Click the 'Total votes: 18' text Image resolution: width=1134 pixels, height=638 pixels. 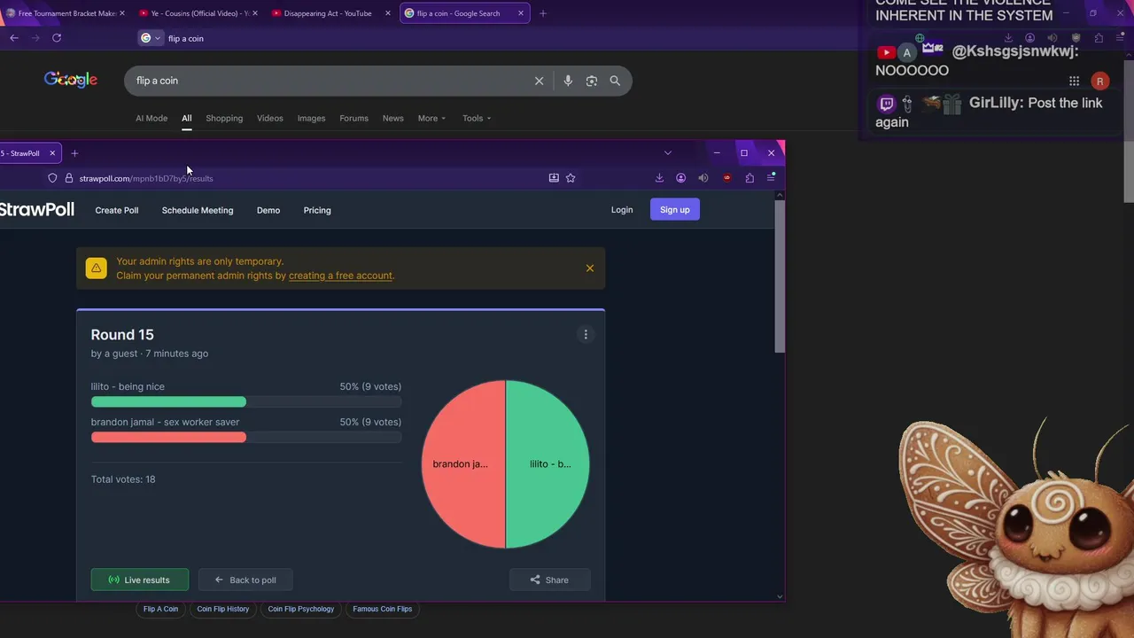pyautogui.click(x=123, y=479)
